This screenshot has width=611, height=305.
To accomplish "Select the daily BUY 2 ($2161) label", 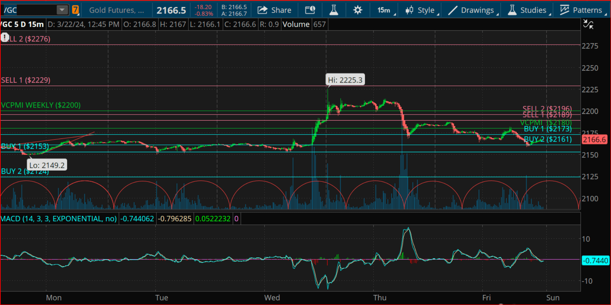I will 548,139.
